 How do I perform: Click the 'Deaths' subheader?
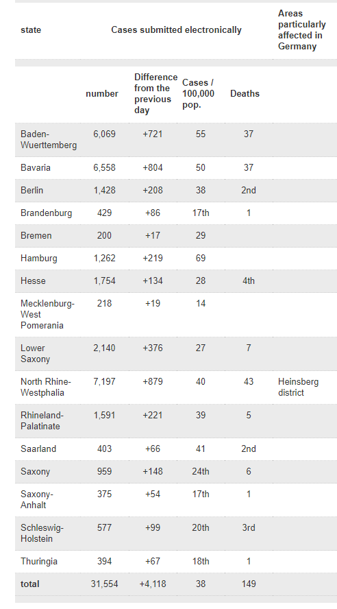pyautogui.click(x=245, y=93)
